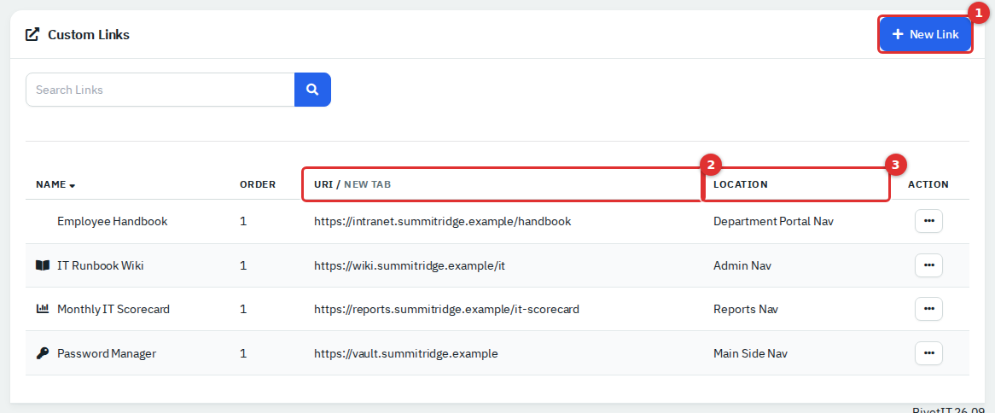Viewport: 995px width, 413px height.
Task: Click the external-link icon beside Custom Links
Action: click(x=32, y=34)
